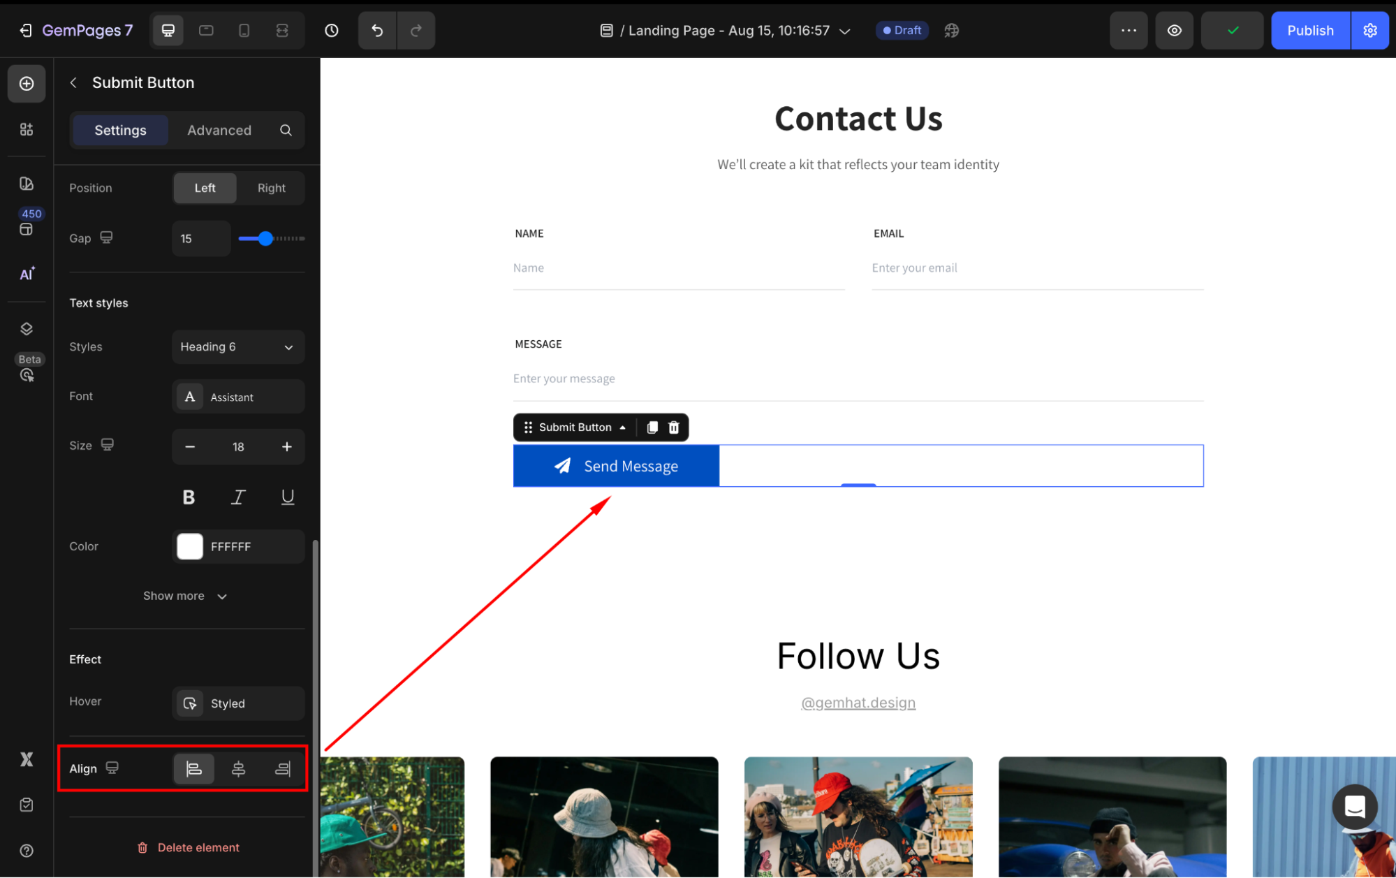
Task: Open version history clock icon
Action: [x=332, y=31]
